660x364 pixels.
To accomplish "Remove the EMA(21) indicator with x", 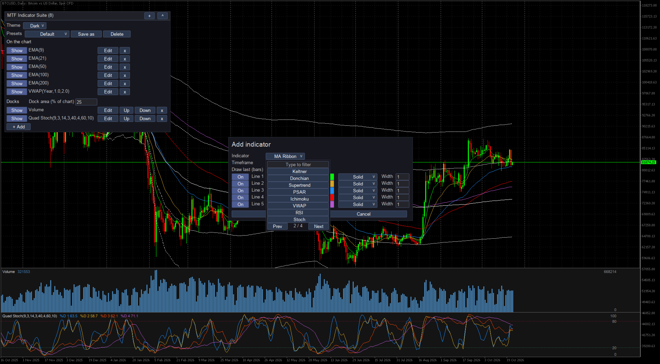I will click(x=125, y=59).
